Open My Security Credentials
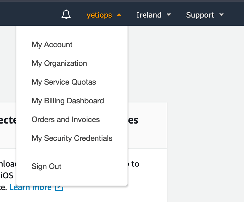This screenshot has height=202, width=244. [72, 138]
